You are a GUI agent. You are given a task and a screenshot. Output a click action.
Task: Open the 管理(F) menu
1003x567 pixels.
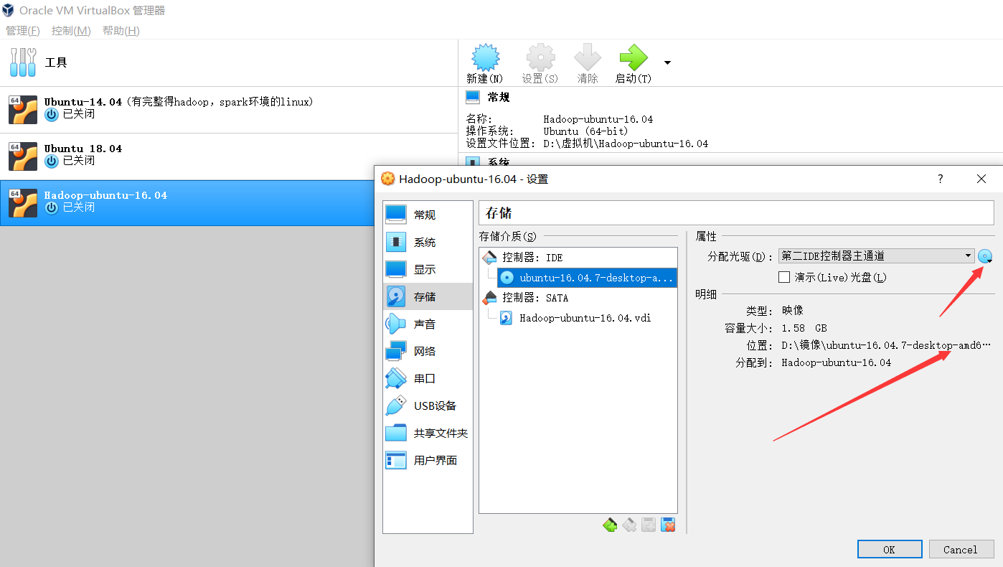coord(23,31)
